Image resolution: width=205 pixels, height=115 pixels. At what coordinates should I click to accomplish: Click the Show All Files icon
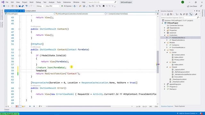pos(187,14)
